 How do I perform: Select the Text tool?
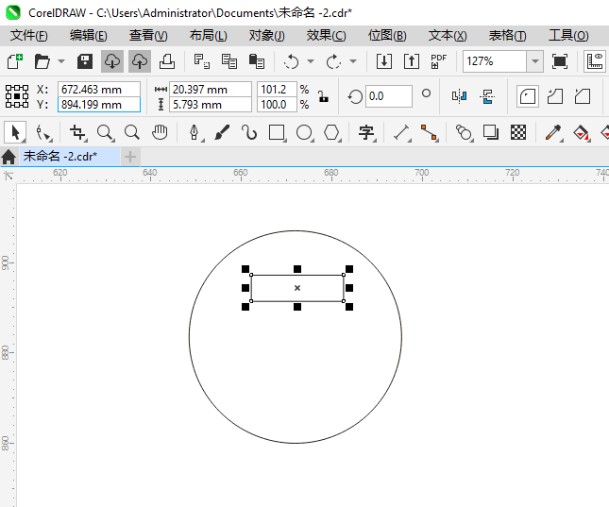366,132
